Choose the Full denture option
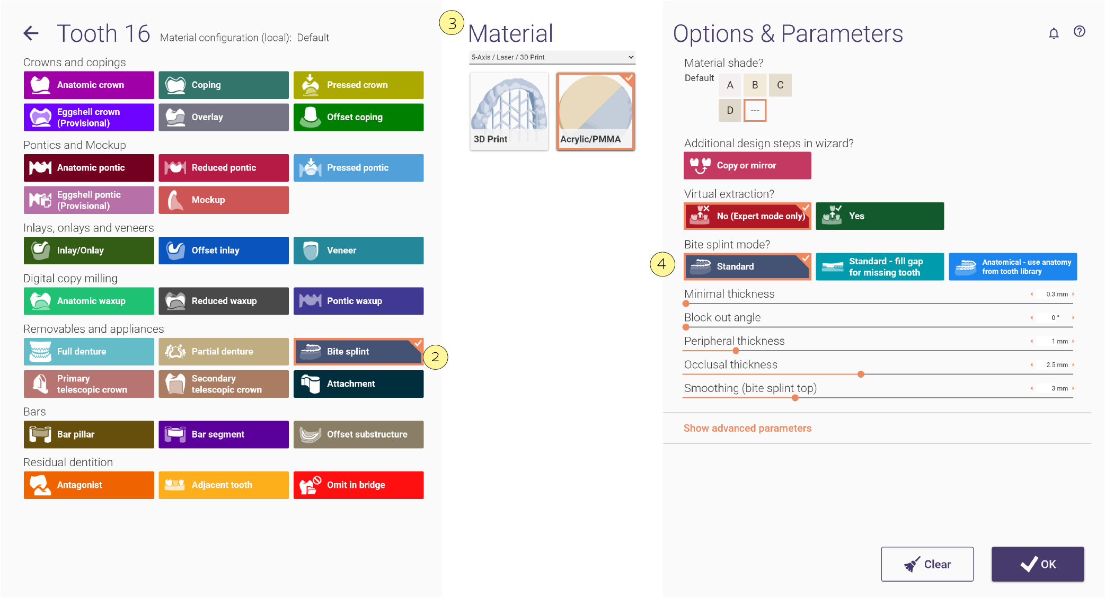 (89, 352)
